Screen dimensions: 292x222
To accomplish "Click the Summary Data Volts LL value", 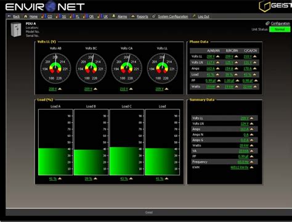I will coord(245,118).
